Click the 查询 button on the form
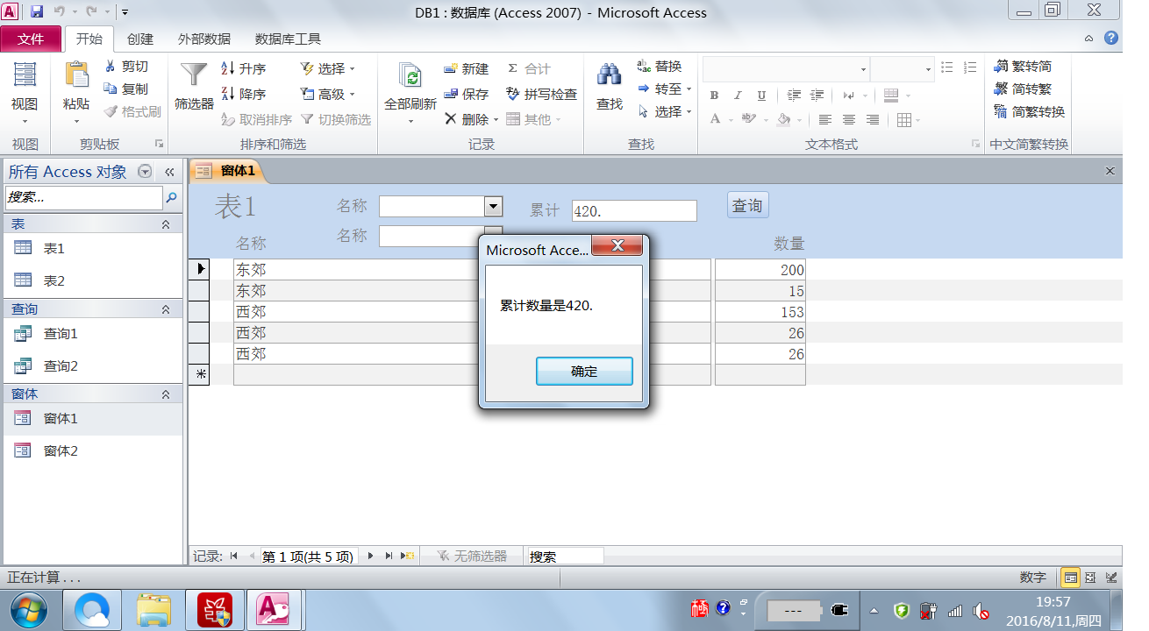This screenshot has height=631, width=1149. point(747,205)
